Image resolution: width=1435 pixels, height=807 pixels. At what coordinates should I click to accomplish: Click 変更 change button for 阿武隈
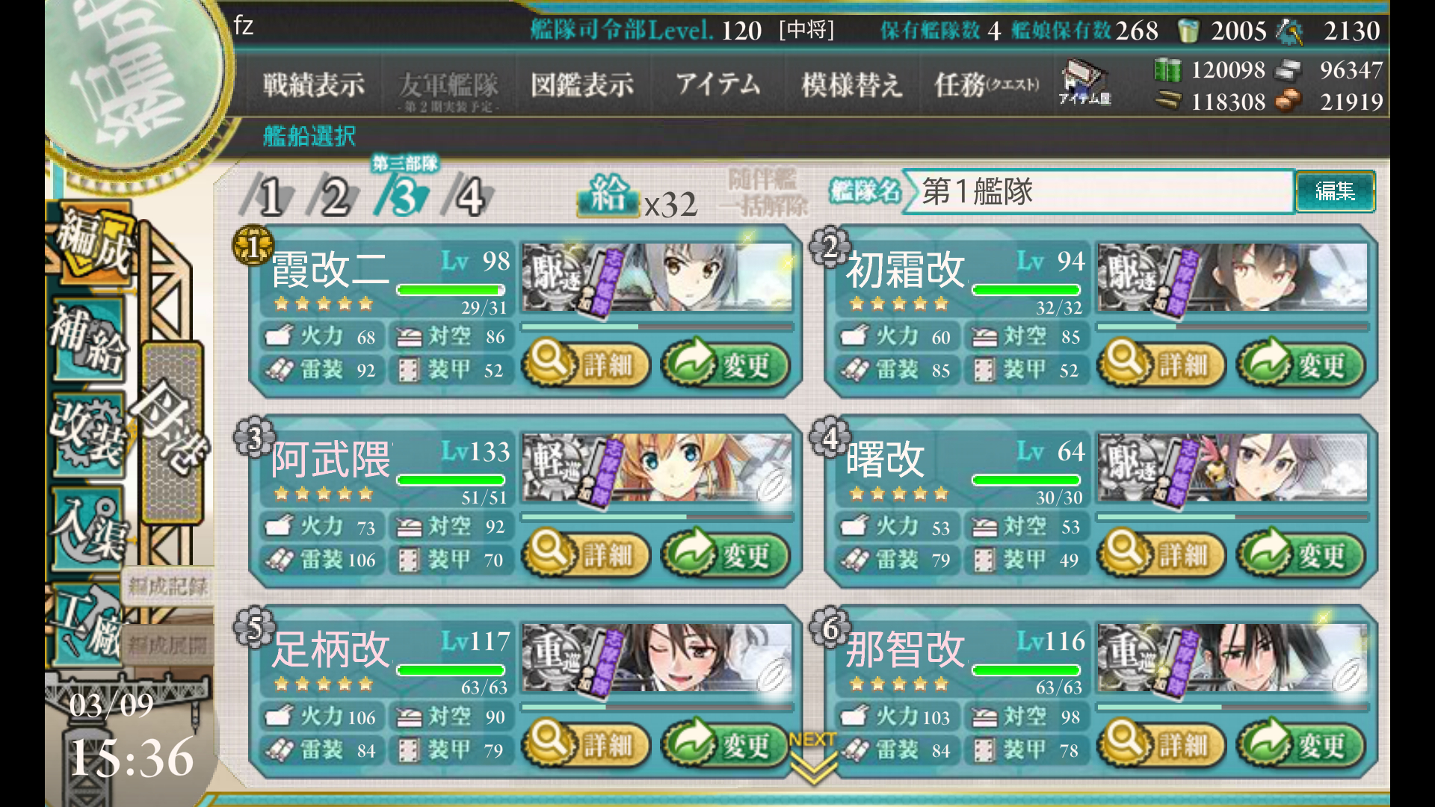pyautogui.click(x=725, y=555)
